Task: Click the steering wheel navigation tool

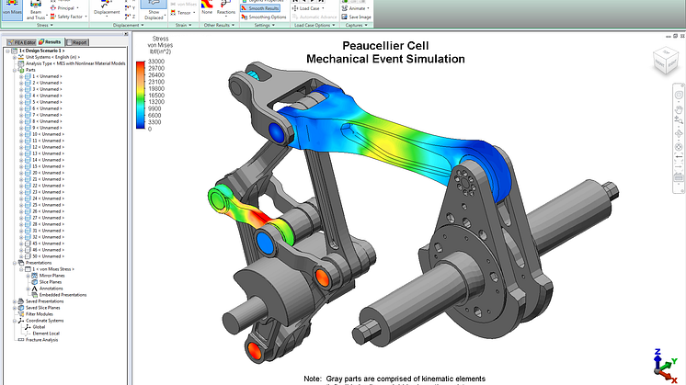Action: coord(679,96)
